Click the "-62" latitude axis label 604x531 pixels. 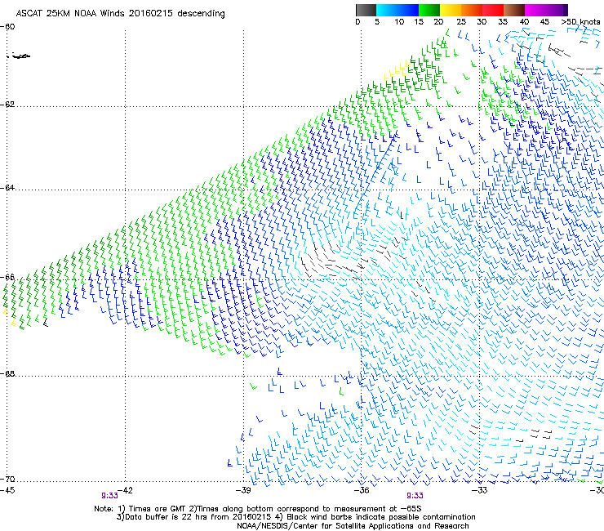7,105
